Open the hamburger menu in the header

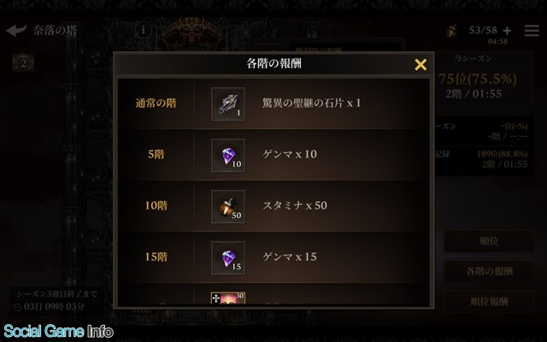(532, 31)
